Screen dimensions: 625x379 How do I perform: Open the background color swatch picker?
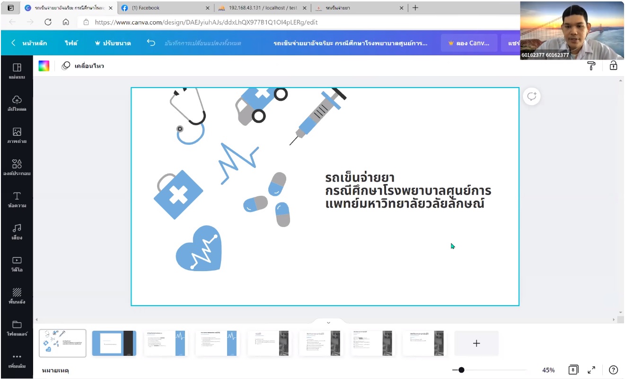click(x=44, y=66)
